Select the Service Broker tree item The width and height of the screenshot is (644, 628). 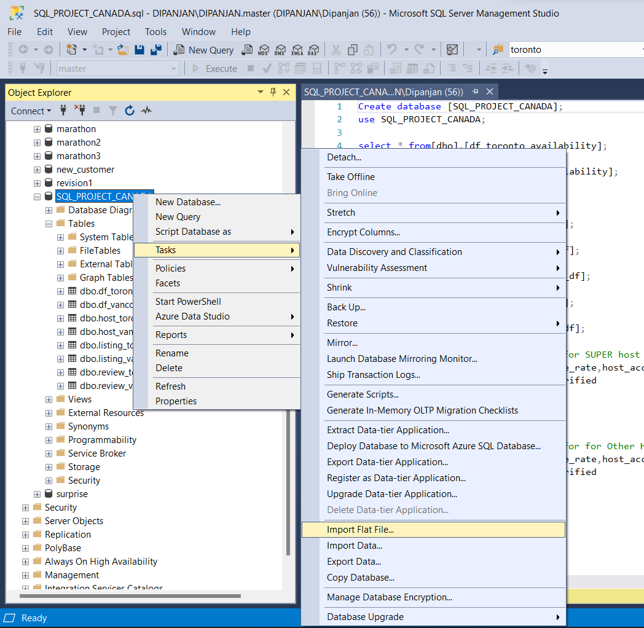[97, 453]
